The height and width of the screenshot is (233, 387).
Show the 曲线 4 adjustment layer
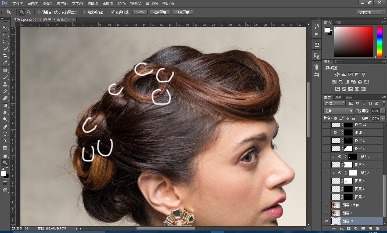(326, 132)
